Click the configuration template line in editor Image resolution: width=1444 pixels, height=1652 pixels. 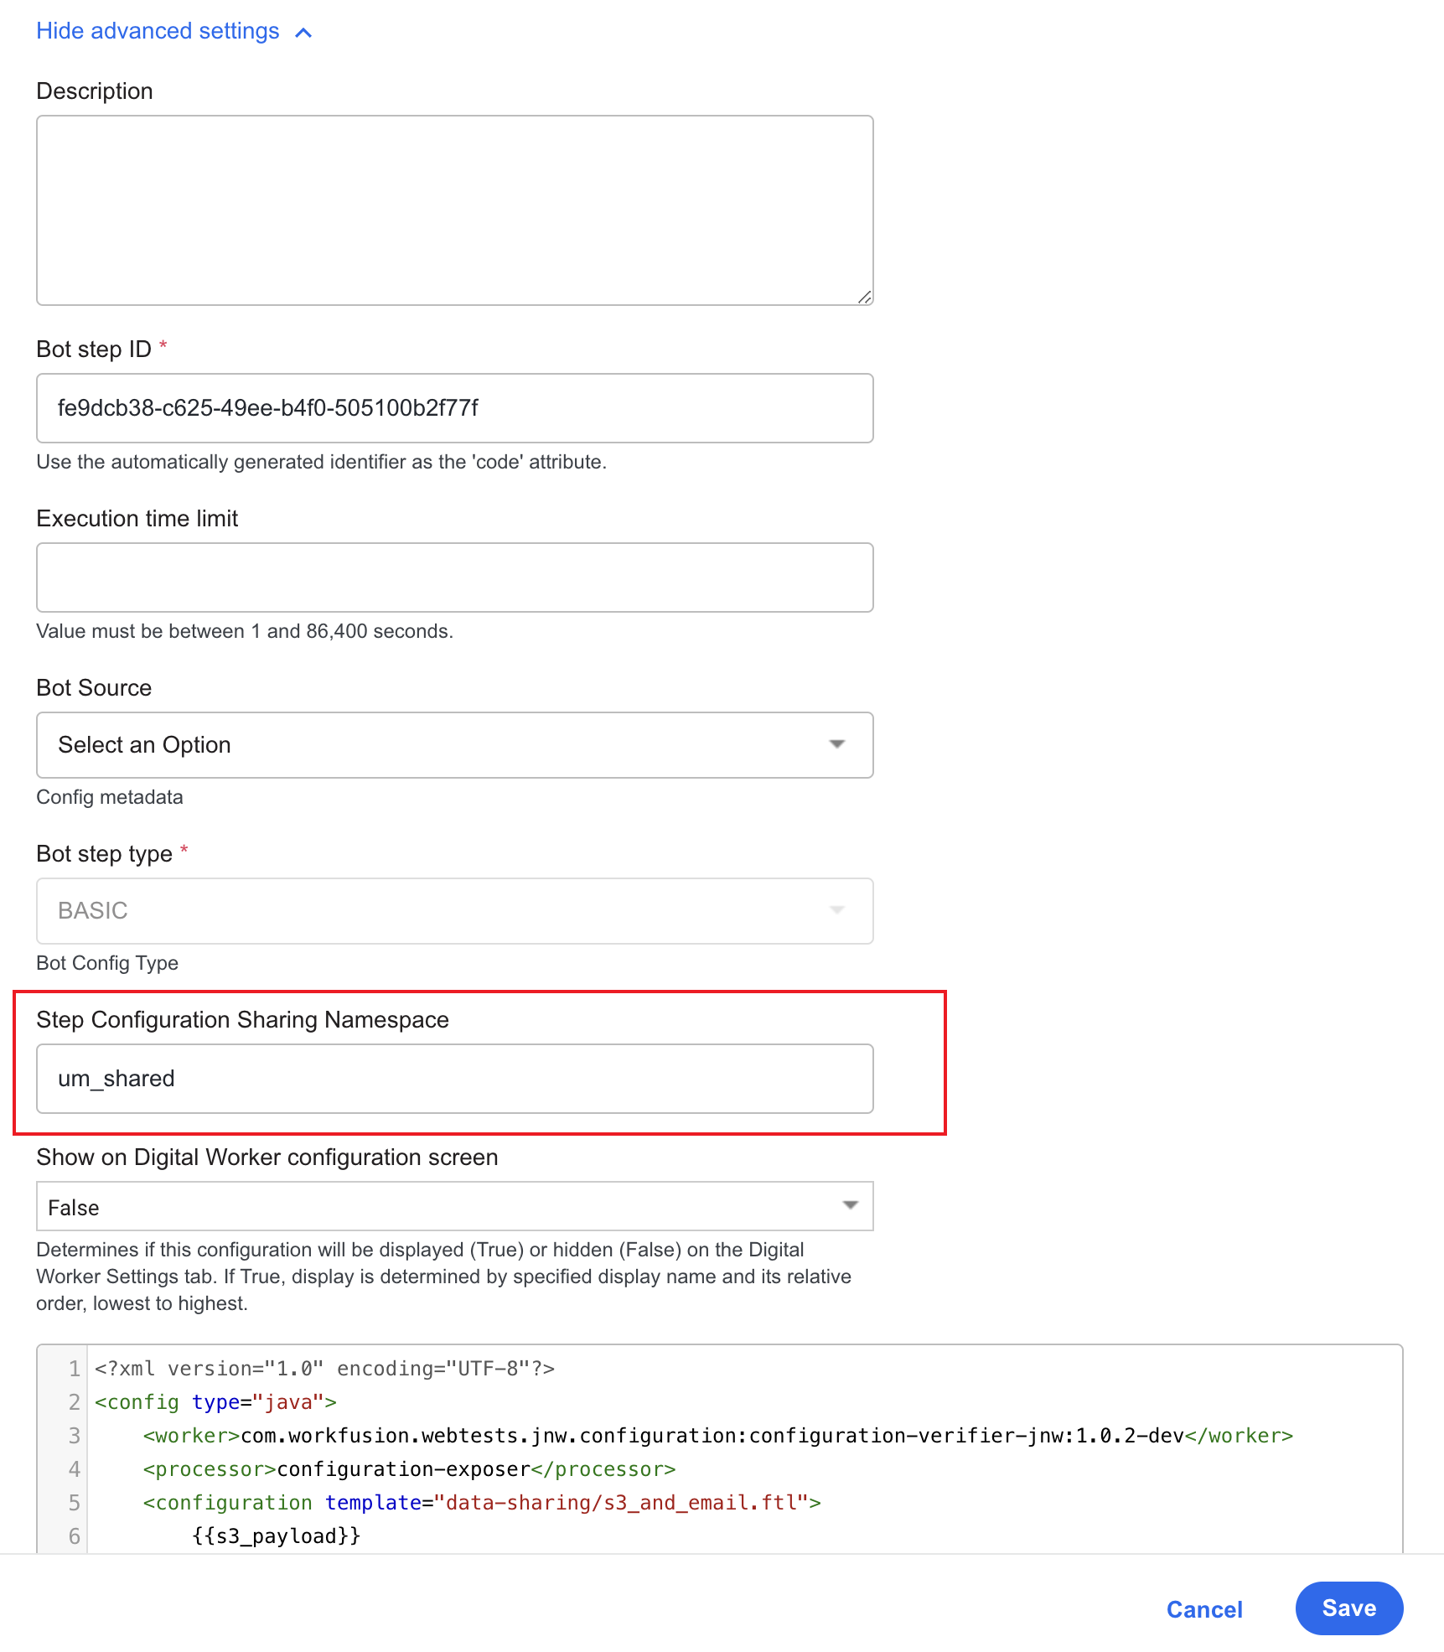point(482,1503)
